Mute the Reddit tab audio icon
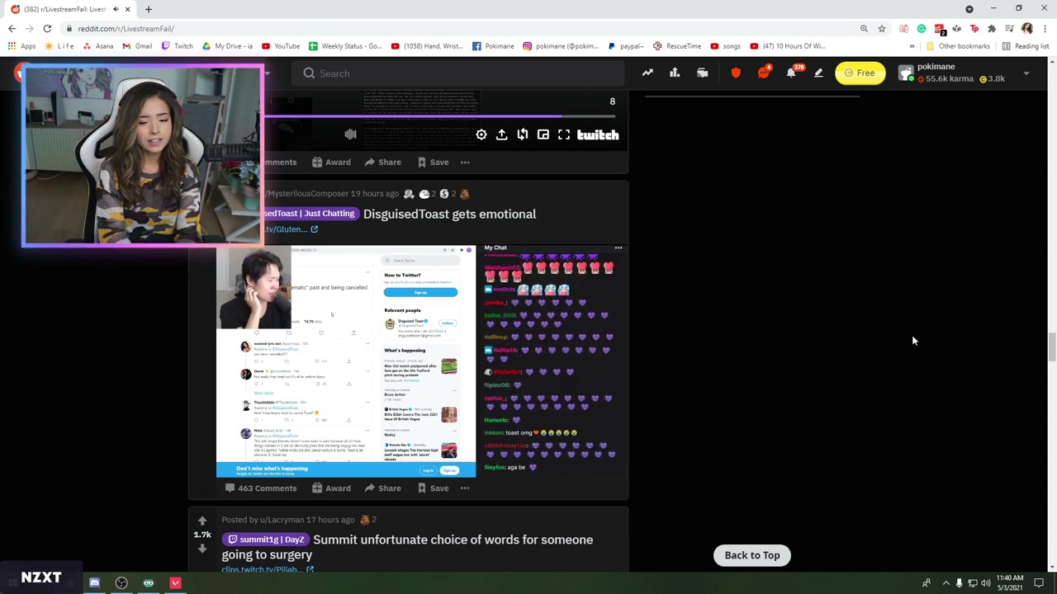This screenshot has height=594, width=1057. 116,9
